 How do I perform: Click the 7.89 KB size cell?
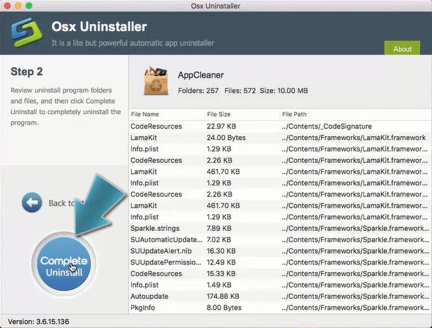coord(219,228)
